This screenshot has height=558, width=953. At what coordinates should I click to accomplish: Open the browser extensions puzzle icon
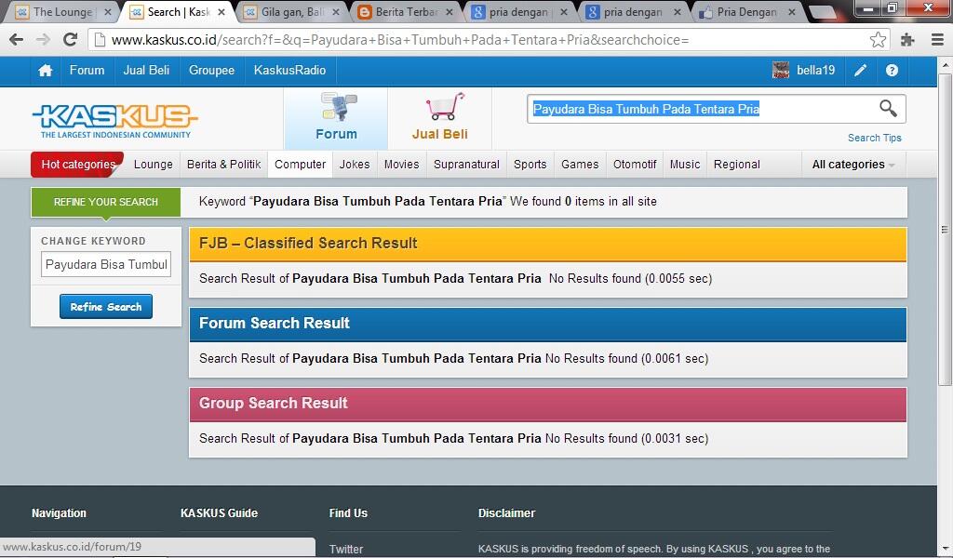tap(907, 40)
